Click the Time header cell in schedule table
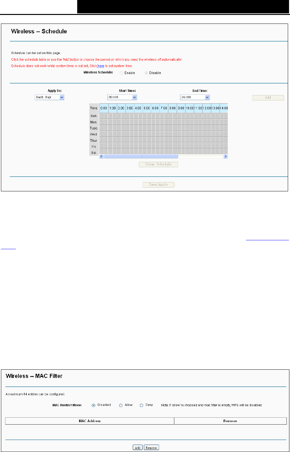 click(94, 108)
